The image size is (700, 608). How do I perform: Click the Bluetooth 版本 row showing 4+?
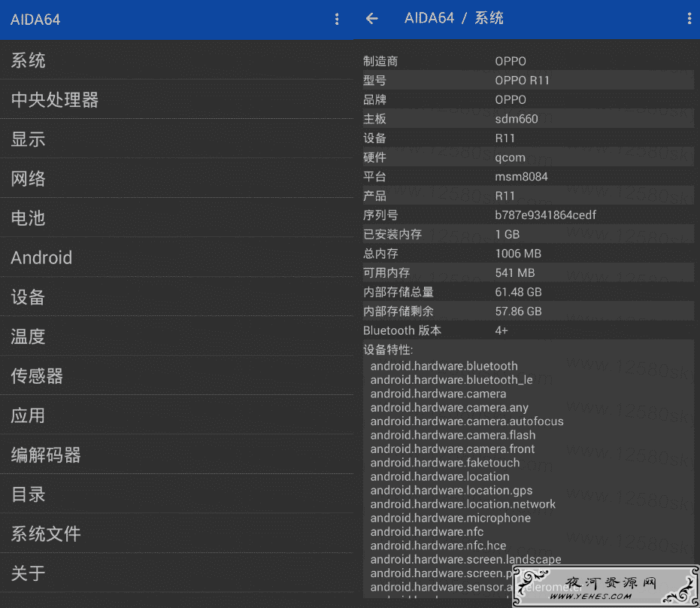pyautogui.click(x=528, y=330)
